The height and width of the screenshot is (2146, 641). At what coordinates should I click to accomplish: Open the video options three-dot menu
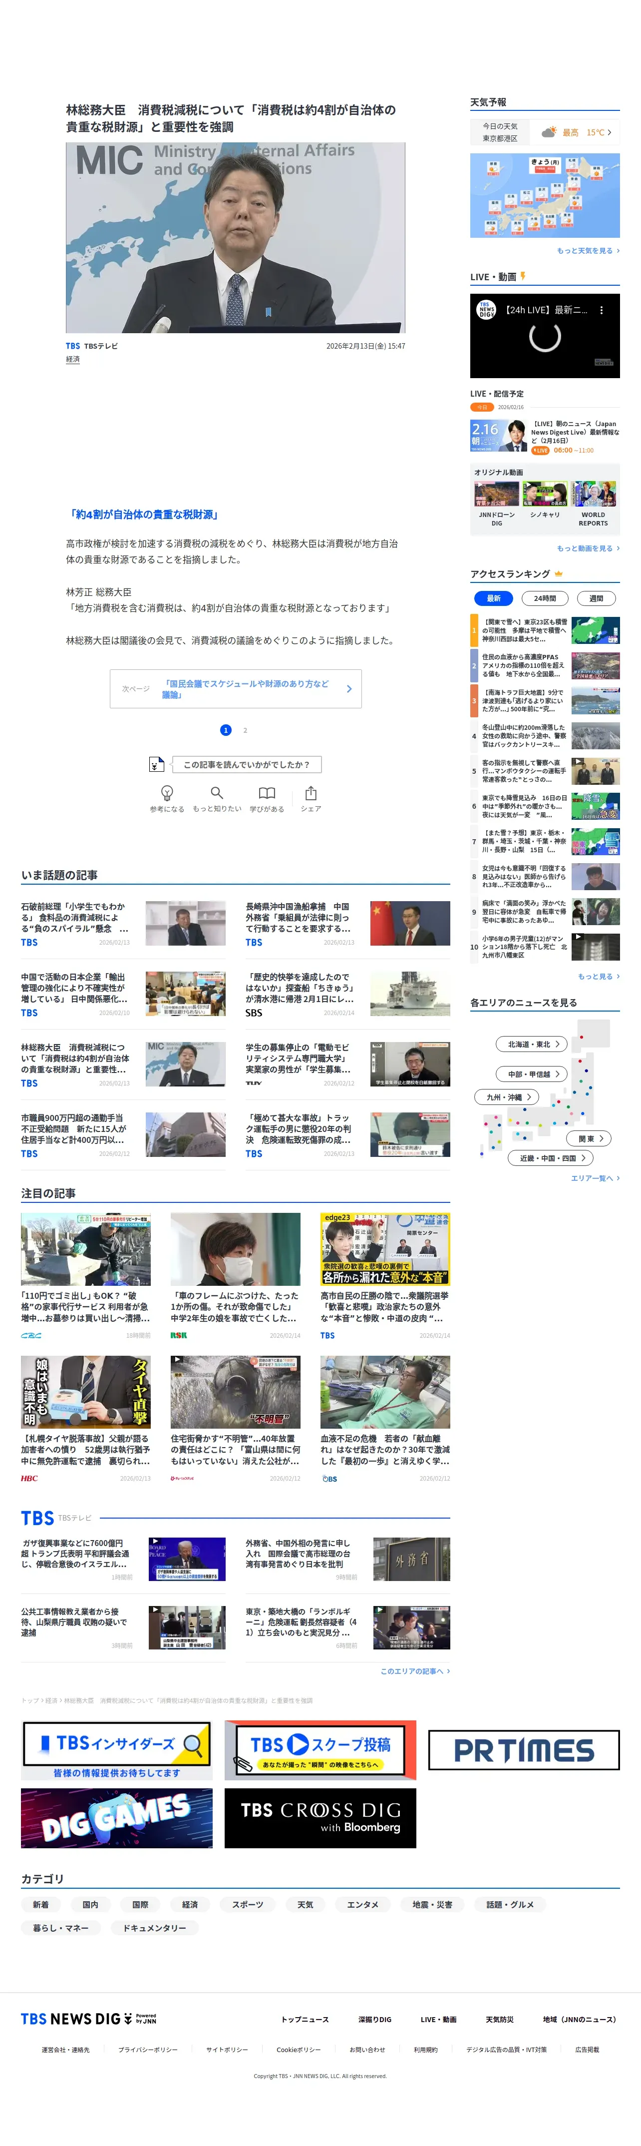tap(602, 310)
